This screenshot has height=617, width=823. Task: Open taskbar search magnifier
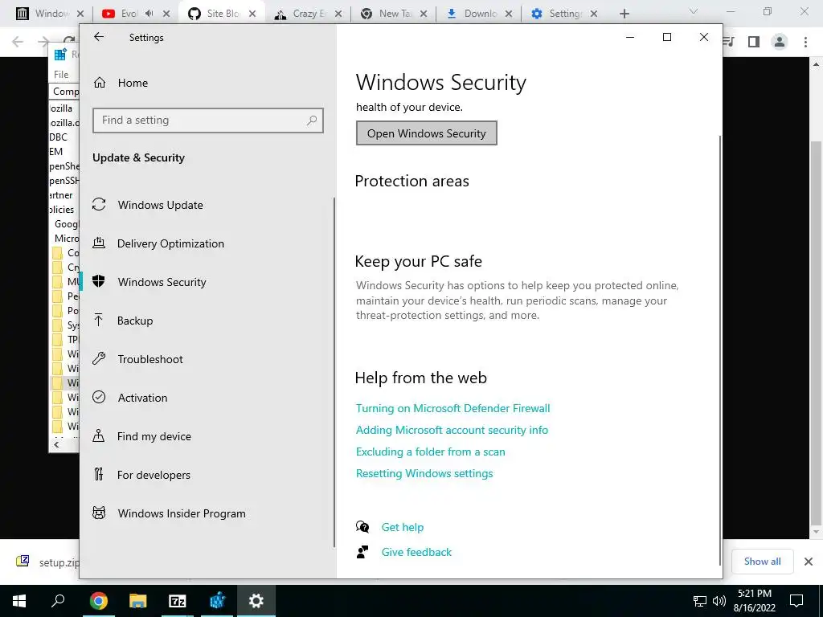(x=58, y=600)
